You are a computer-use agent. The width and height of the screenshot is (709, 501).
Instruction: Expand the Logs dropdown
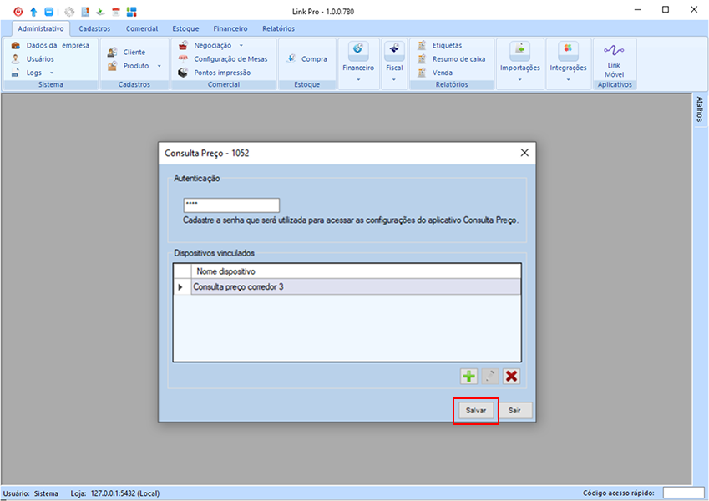(x=52, y=73)
